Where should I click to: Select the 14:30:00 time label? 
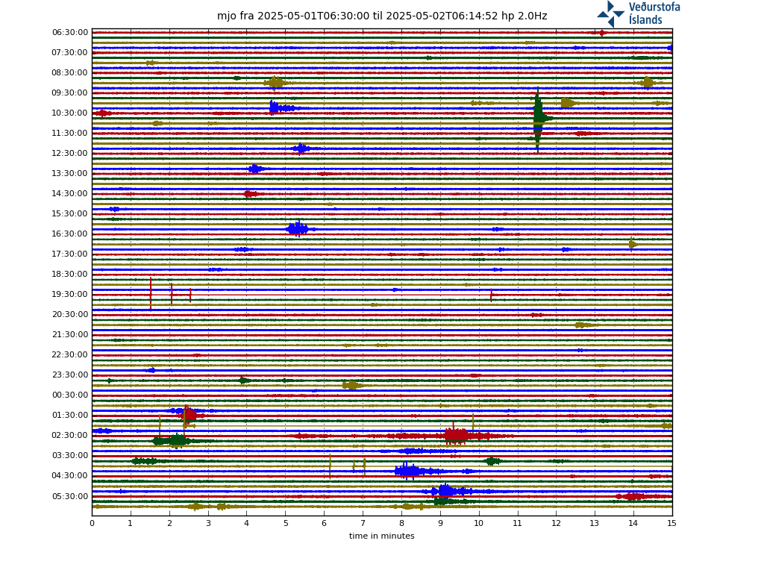click(70, 193)
